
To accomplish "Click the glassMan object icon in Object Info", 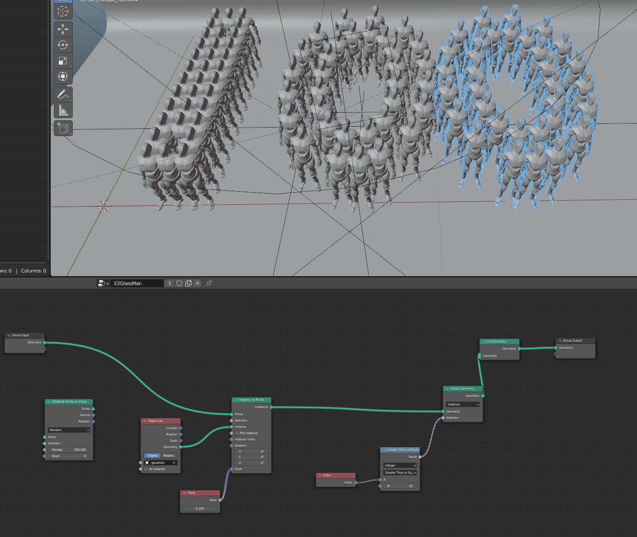I will pos(147,462).
